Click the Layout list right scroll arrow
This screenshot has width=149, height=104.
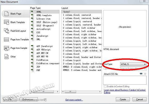coord(100,92)
